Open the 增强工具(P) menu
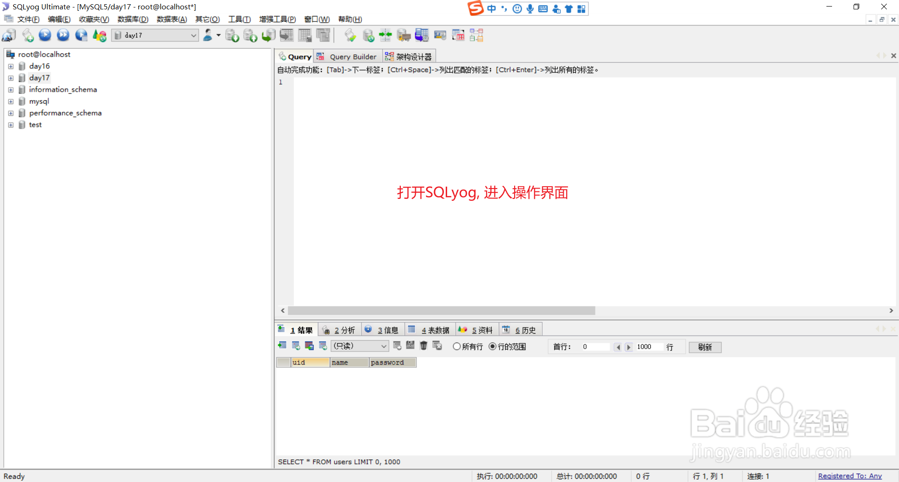 coord(277,19)
